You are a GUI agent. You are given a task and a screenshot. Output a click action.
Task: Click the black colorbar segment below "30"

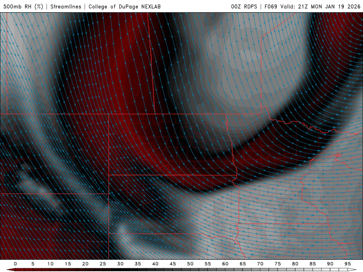[124, 270]
